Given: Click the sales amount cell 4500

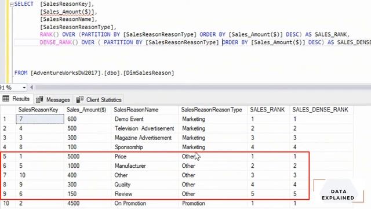Looking at the screenshot, I should pos(88,203).
